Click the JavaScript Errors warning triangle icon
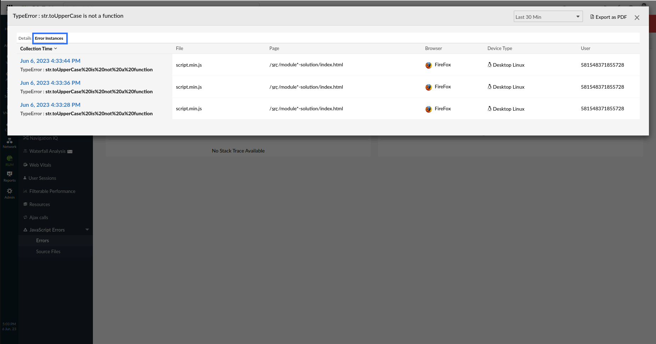This screenshot has width=656, height=344. (25, 229)
